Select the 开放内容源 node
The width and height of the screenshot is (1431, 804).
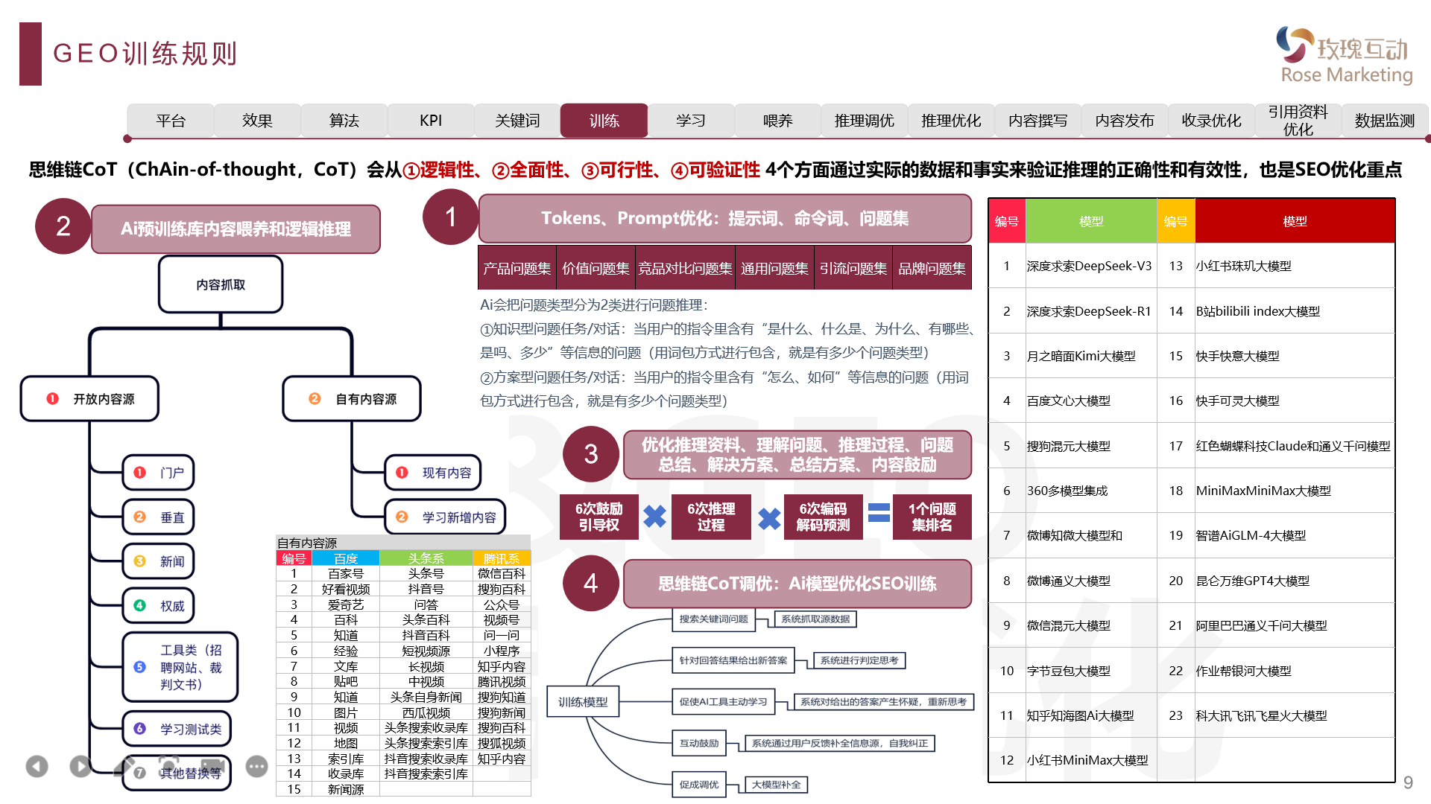(90, 399)
